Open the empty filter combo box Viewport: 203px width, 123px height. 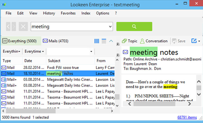tap(70, 51)
